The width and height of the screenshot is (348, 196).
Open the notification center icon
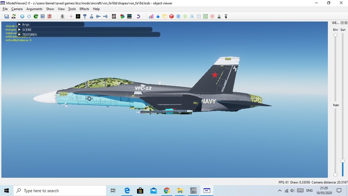point(339,190)
